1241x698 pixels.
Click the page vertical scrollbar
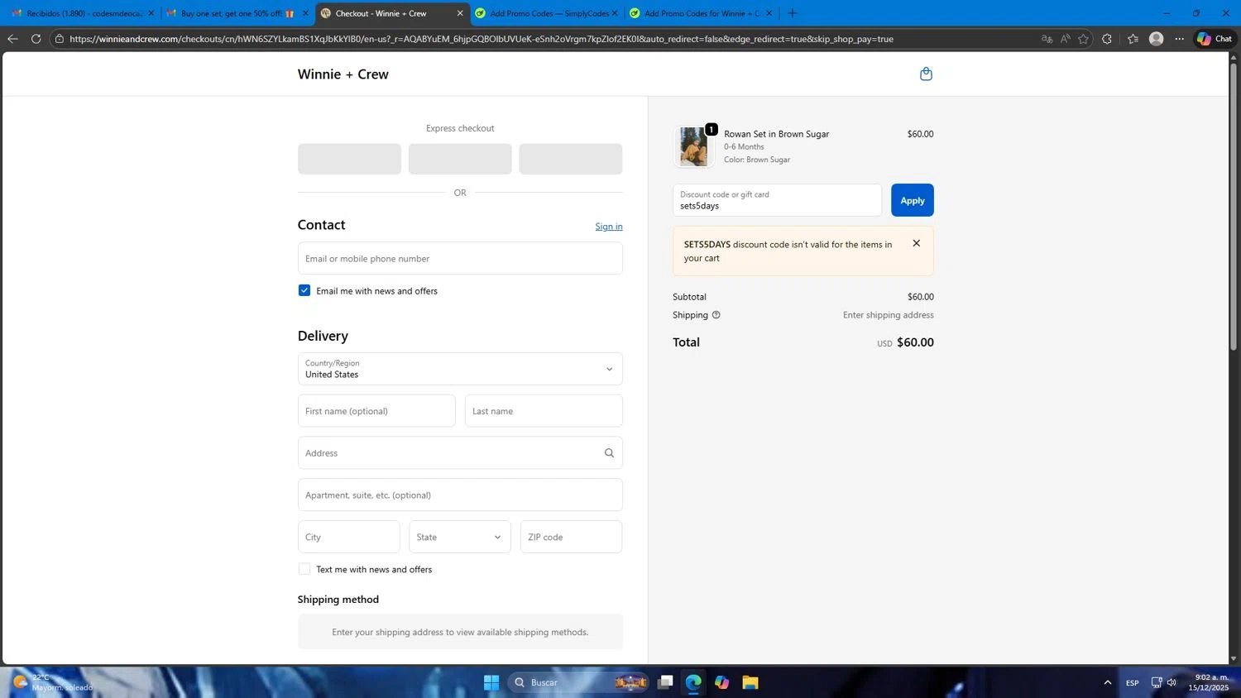(1234, 207)
